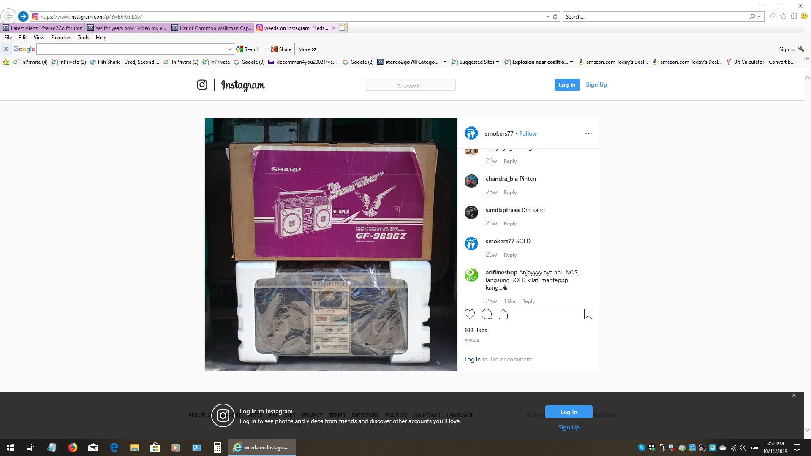Click Log In button in bottom banner

pyautogui.click(x=569, y=412)
